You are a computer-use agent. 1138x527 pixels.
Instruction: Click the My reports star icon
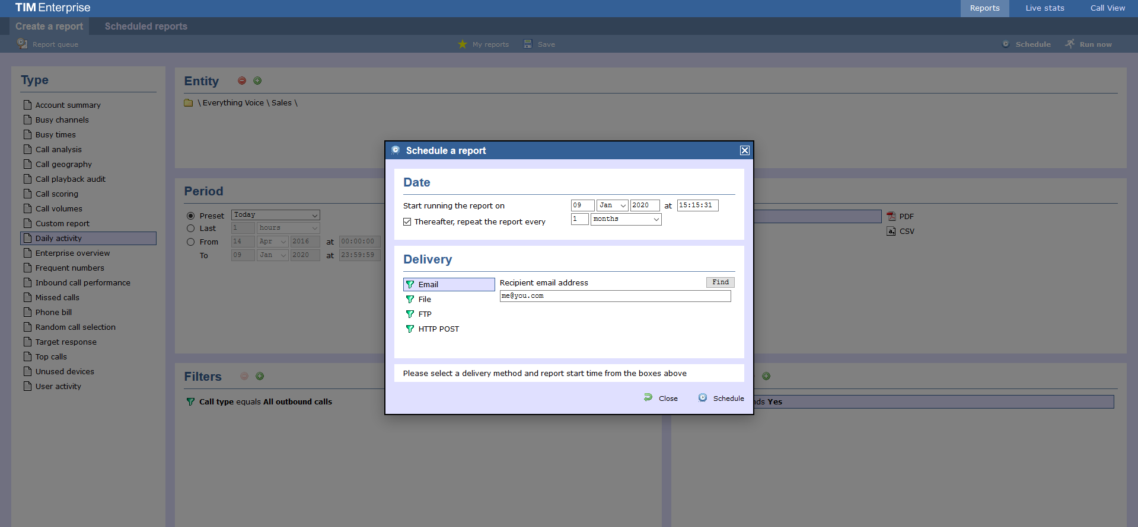(x=463, y=44)
